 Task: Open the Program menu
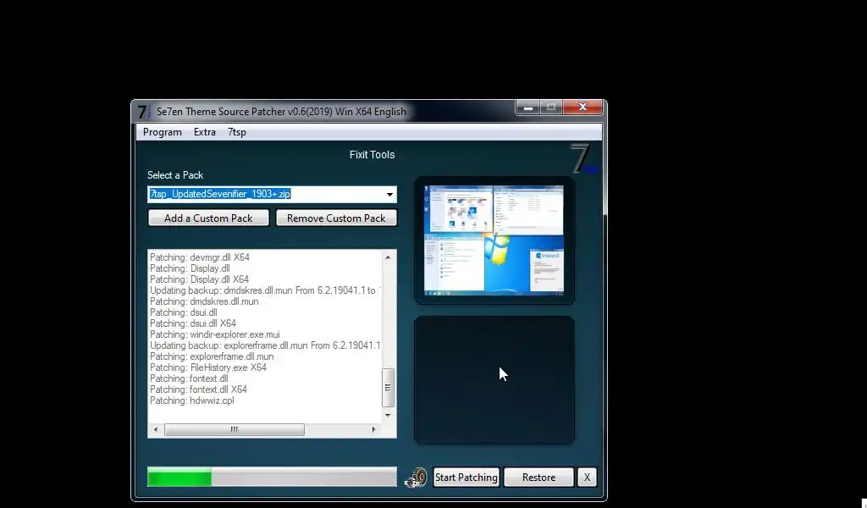click(x=162, y=132)
